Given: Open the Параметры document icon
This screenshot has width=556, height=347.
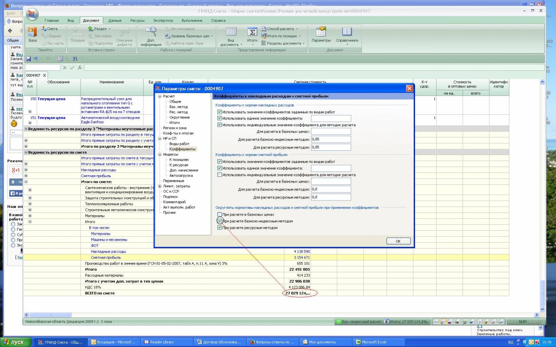Looking at the screenshot, I should pyautogui.click(x=321, y=33).
